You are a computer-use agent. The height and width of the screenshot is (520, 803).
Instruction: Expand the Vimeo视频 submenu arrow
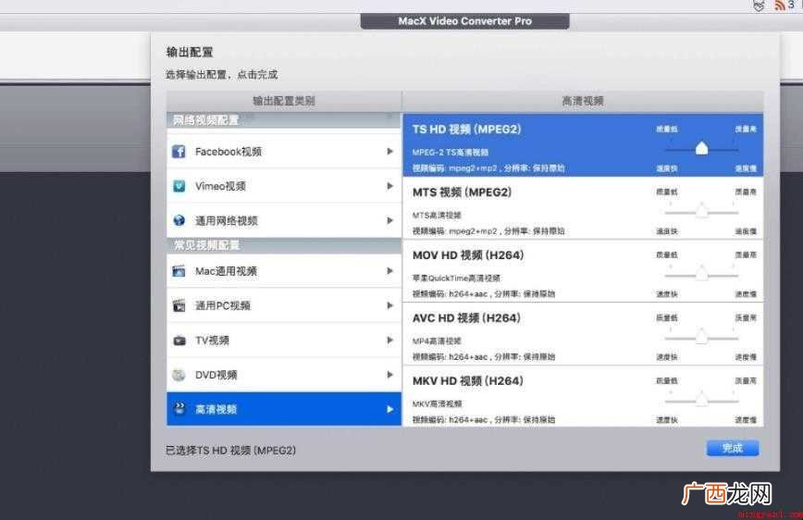tap(389, 186)
